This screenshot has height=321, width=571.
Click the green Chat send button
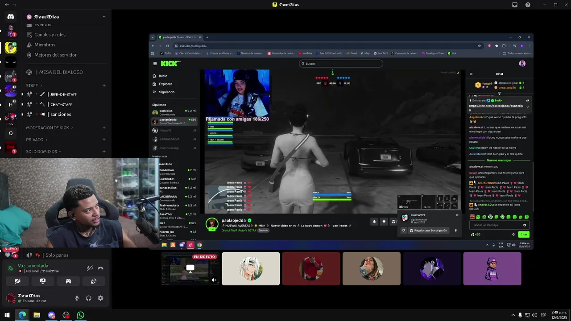[x=524, y=235]
